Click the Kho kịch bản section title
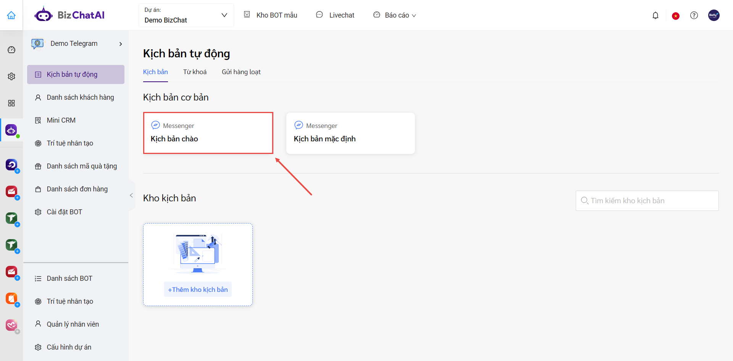Screen dimensions: 733x361 pos(170,198)
